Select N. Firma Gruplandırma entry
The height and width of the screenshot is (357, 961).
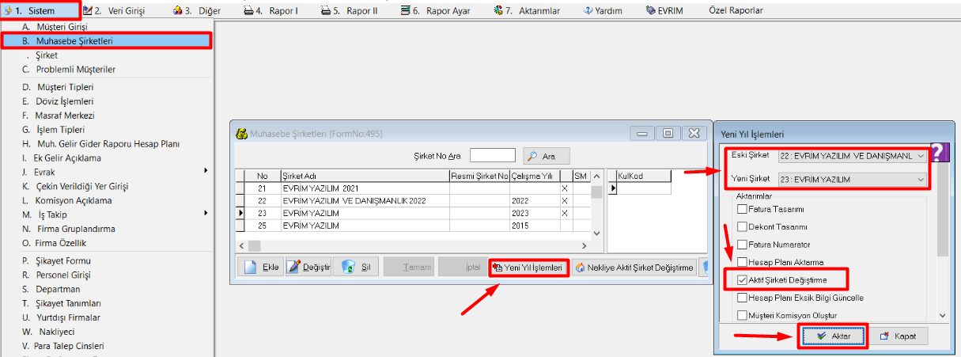pyautogui.click(x=107, y=229)
